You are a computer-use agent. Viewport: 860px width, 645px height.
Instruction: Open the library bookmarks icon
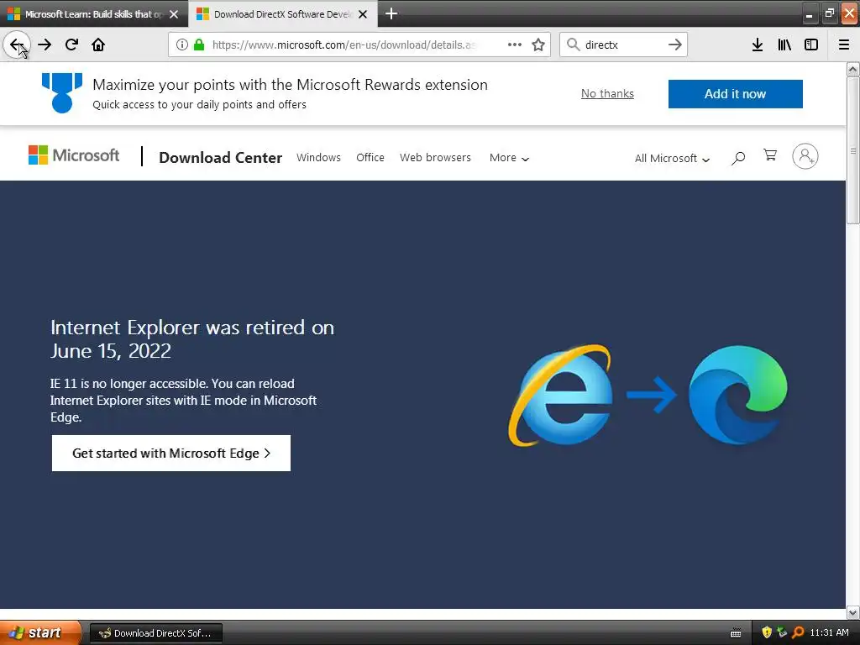pos(784,45)
